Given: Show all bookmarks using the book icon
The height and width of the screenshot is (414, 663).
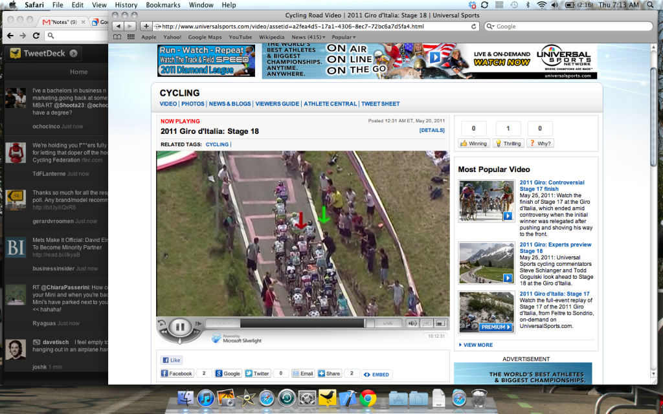Looking at the screenshot, I should point(117,37).
